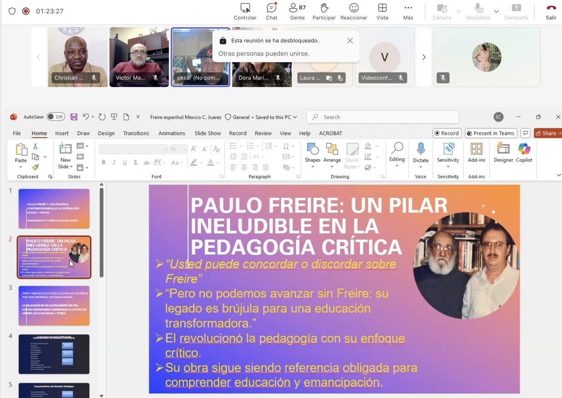This screenshot has width=562, height=398.
Task: Click the PowerPoint Search box
Action: pyautogui.click(x=382, y=117)
